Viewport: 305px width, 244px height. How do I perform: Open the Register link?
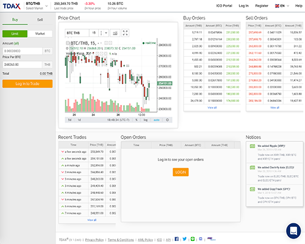point(262,5)
